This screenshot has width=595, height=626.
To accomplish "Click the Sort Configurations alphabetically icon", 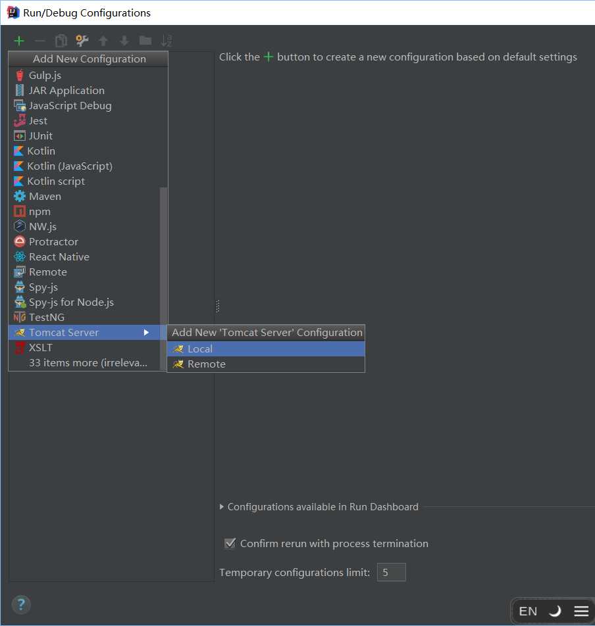I will pyautogui.click(x=167, y=40).
